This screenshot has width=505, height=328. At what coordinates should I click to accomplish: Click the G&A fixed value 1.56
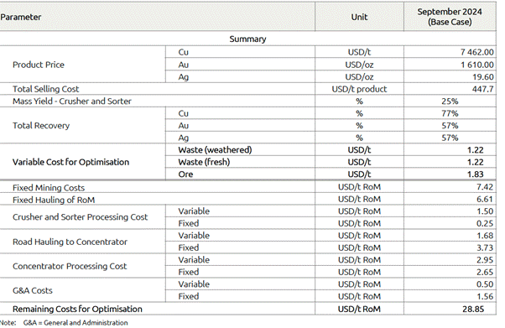click(485, 296)
